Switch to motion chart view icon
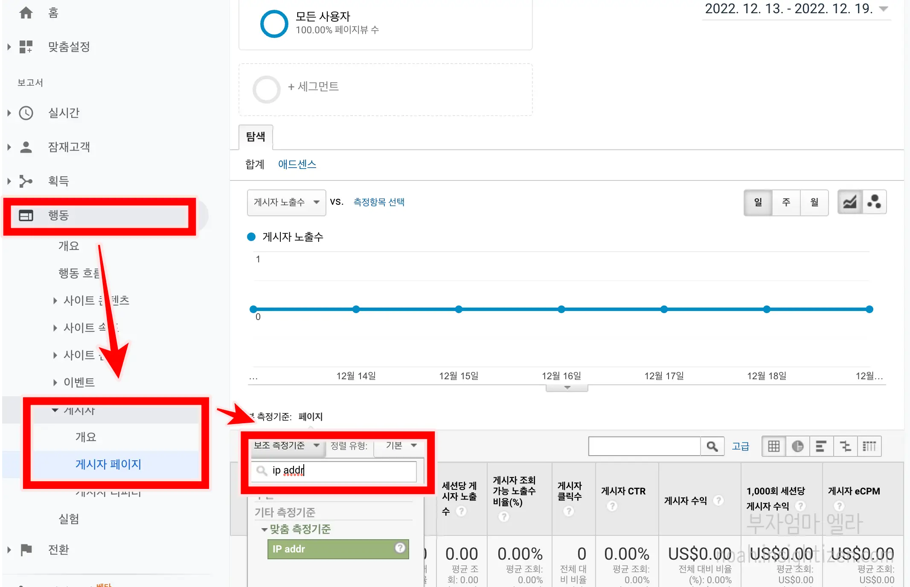910x587 pixels. coord(874,202)
